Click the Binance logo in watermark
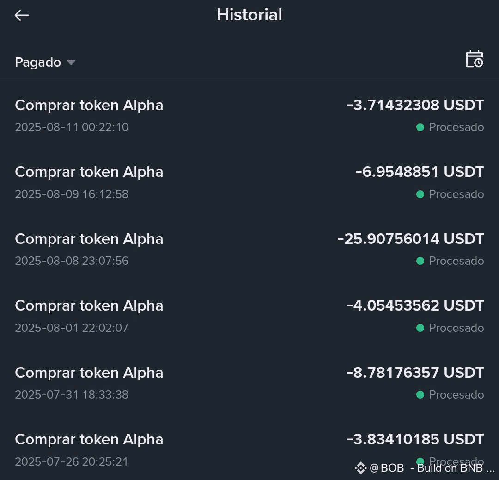 click(x=360, y=468)
